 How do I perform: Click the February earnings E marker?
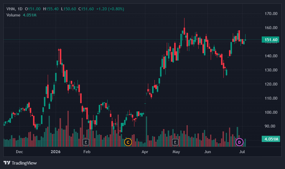coord(86,142)
